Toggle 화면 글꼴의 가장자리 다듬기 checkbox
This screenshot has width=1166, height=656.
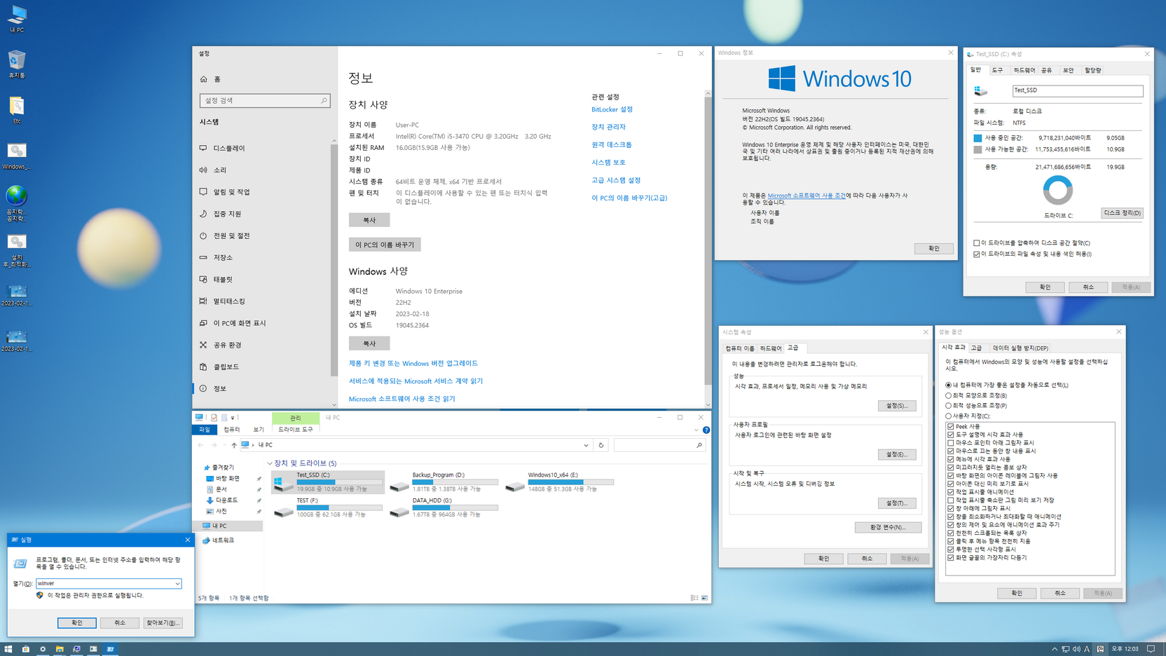click(x=951, y=558)
